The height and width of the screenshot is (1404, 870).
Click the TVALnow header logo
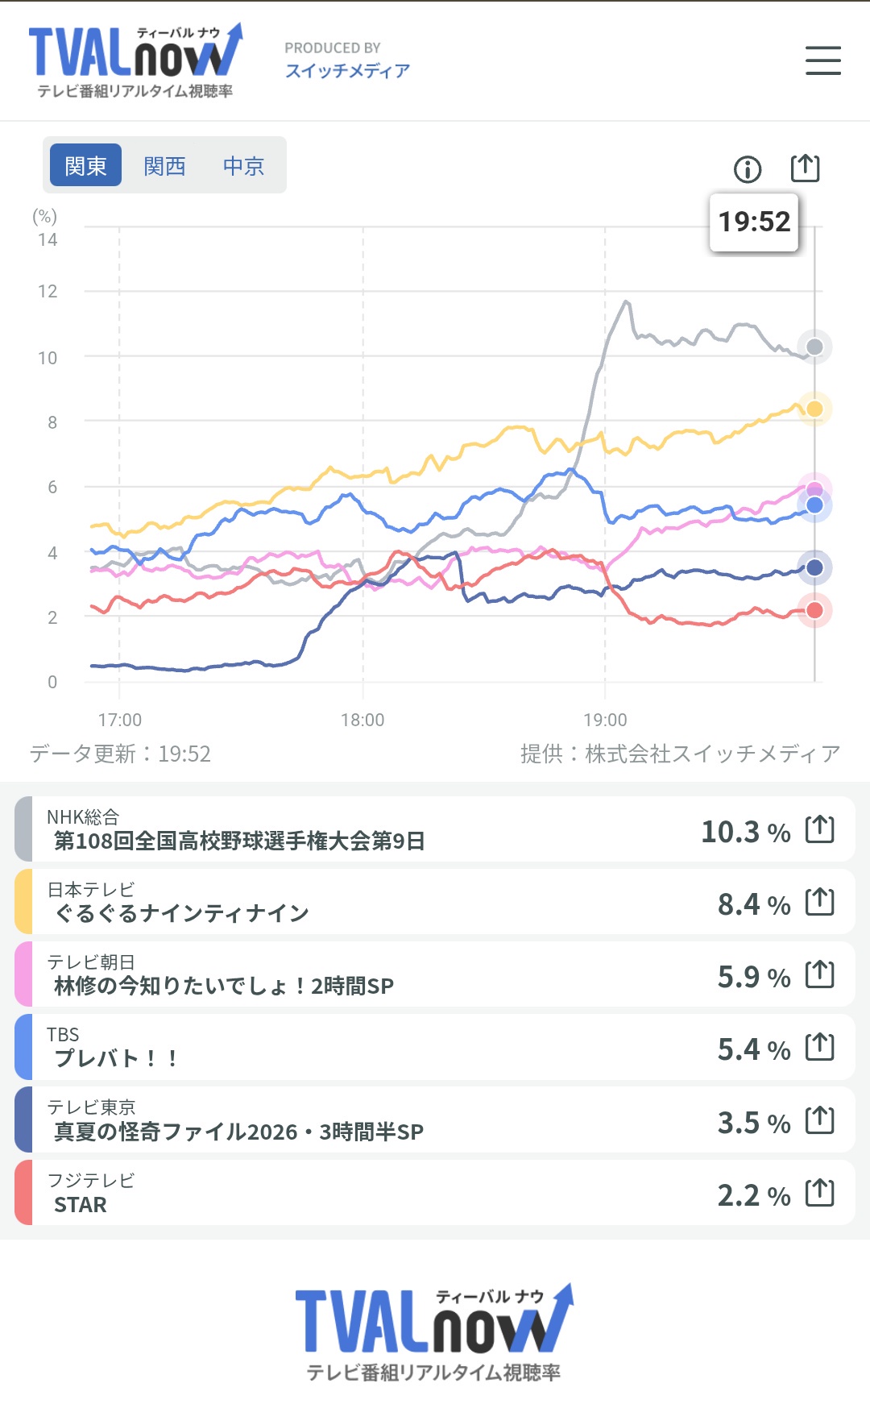[x=135, y=61]
